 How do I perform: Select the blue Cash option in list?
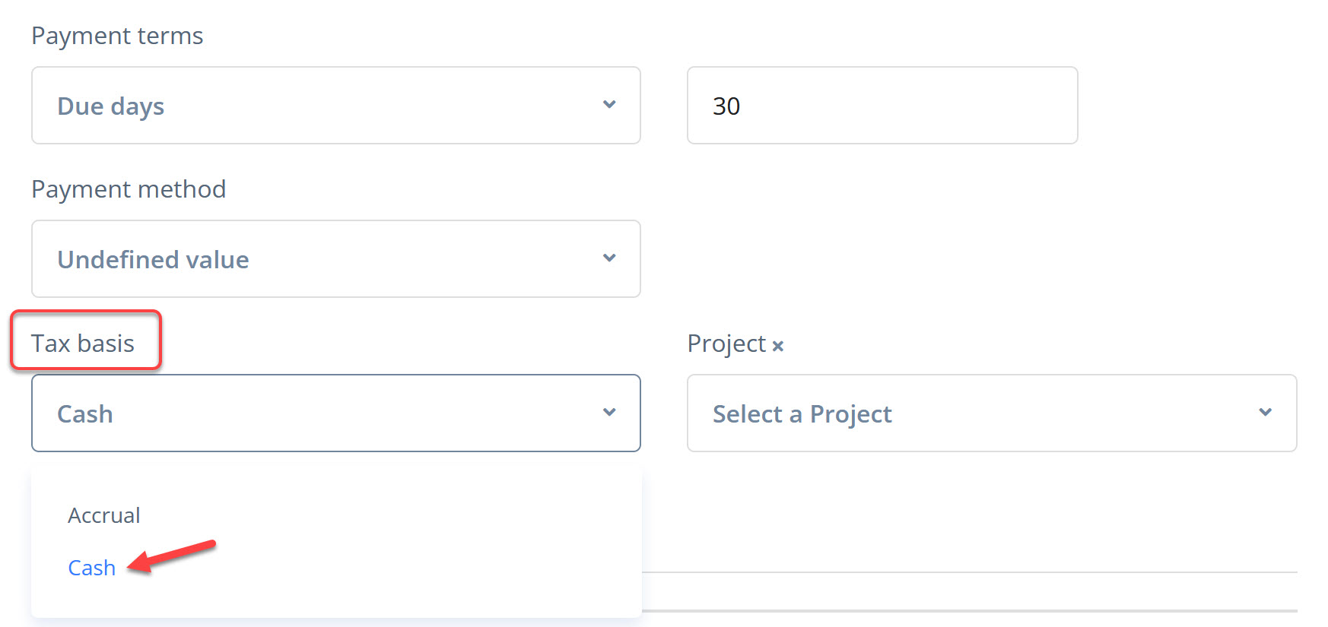coord(92,568)
